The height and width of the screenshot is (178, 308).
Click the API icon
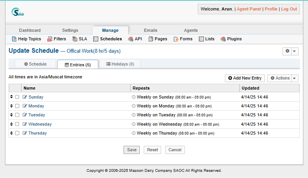click(131, 39)
